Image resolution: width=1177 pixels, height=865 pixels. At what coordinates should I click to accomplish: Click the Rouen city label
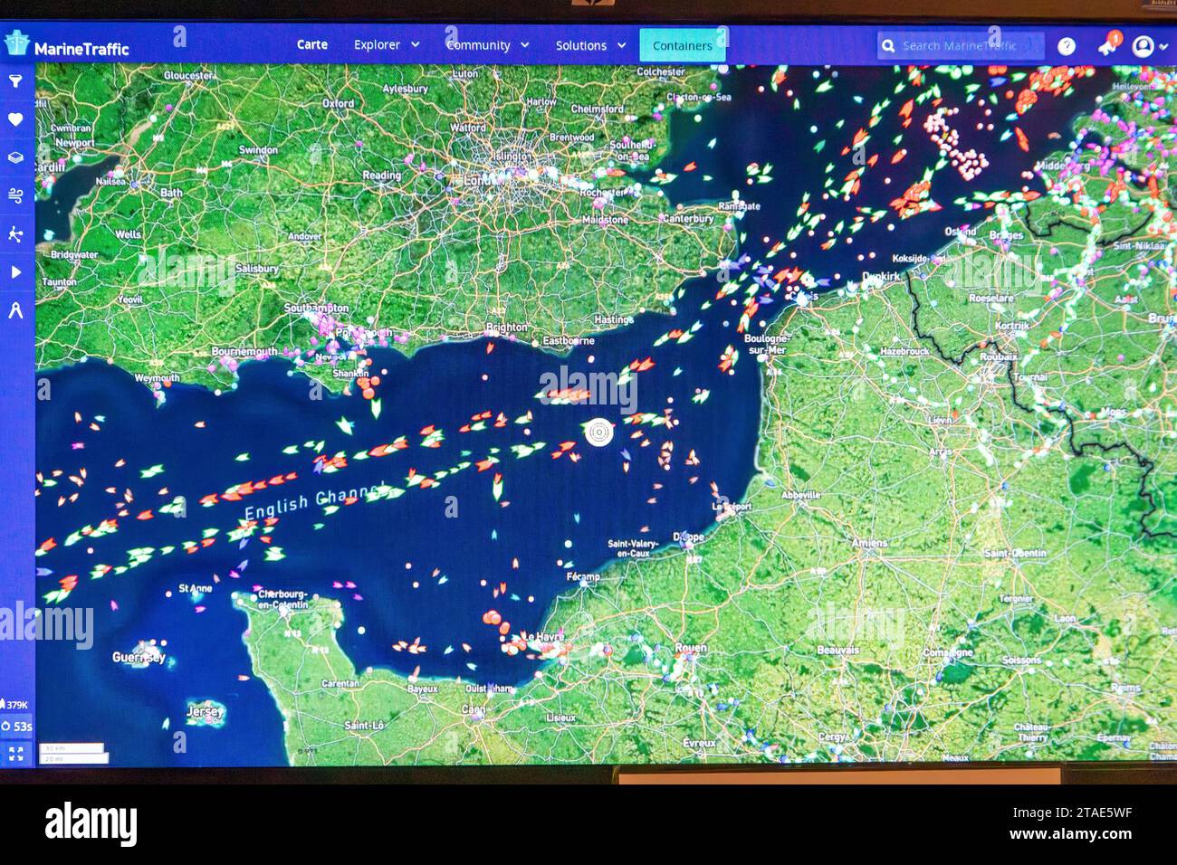691,648
